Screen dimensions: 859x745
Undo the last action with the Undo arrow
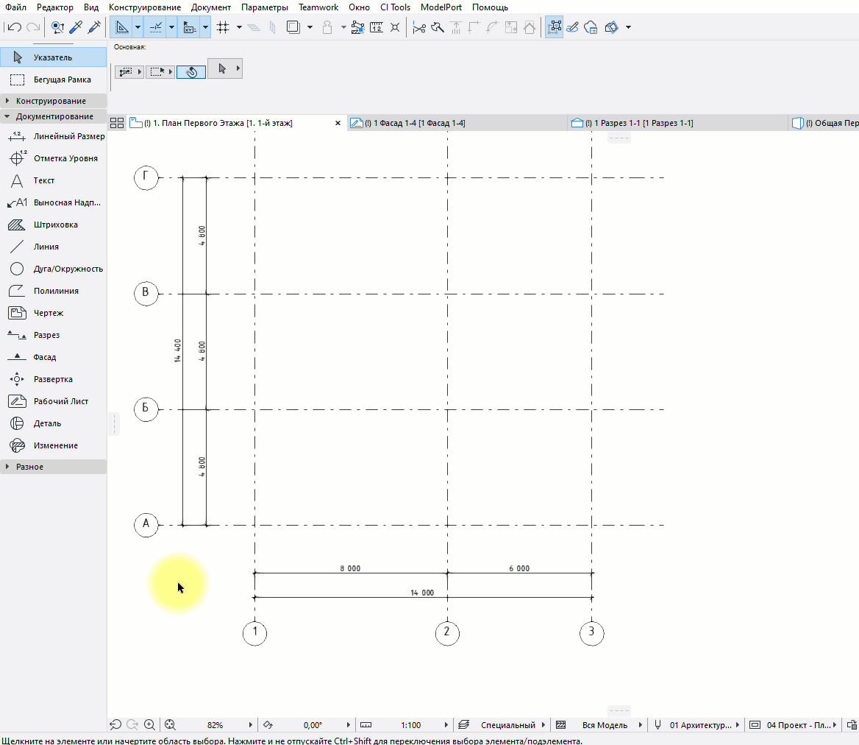point(15,27)
